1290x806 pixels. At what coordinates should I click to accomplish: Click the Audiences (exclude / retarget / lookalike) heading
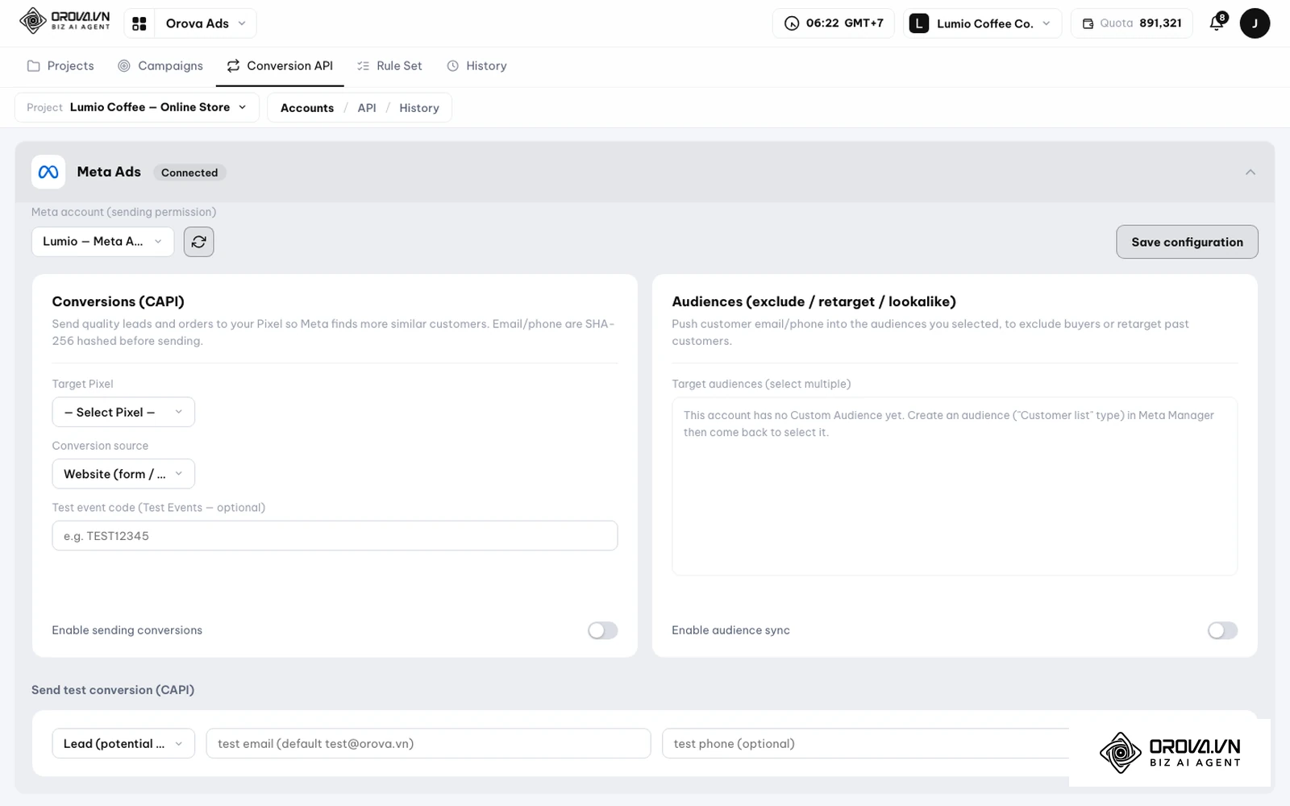click(x=814, y=301)
